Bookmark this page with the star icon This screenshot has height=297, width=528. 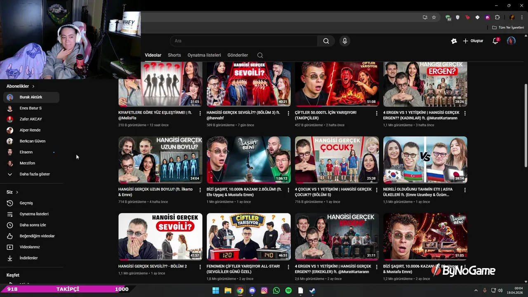click(434, 17)
